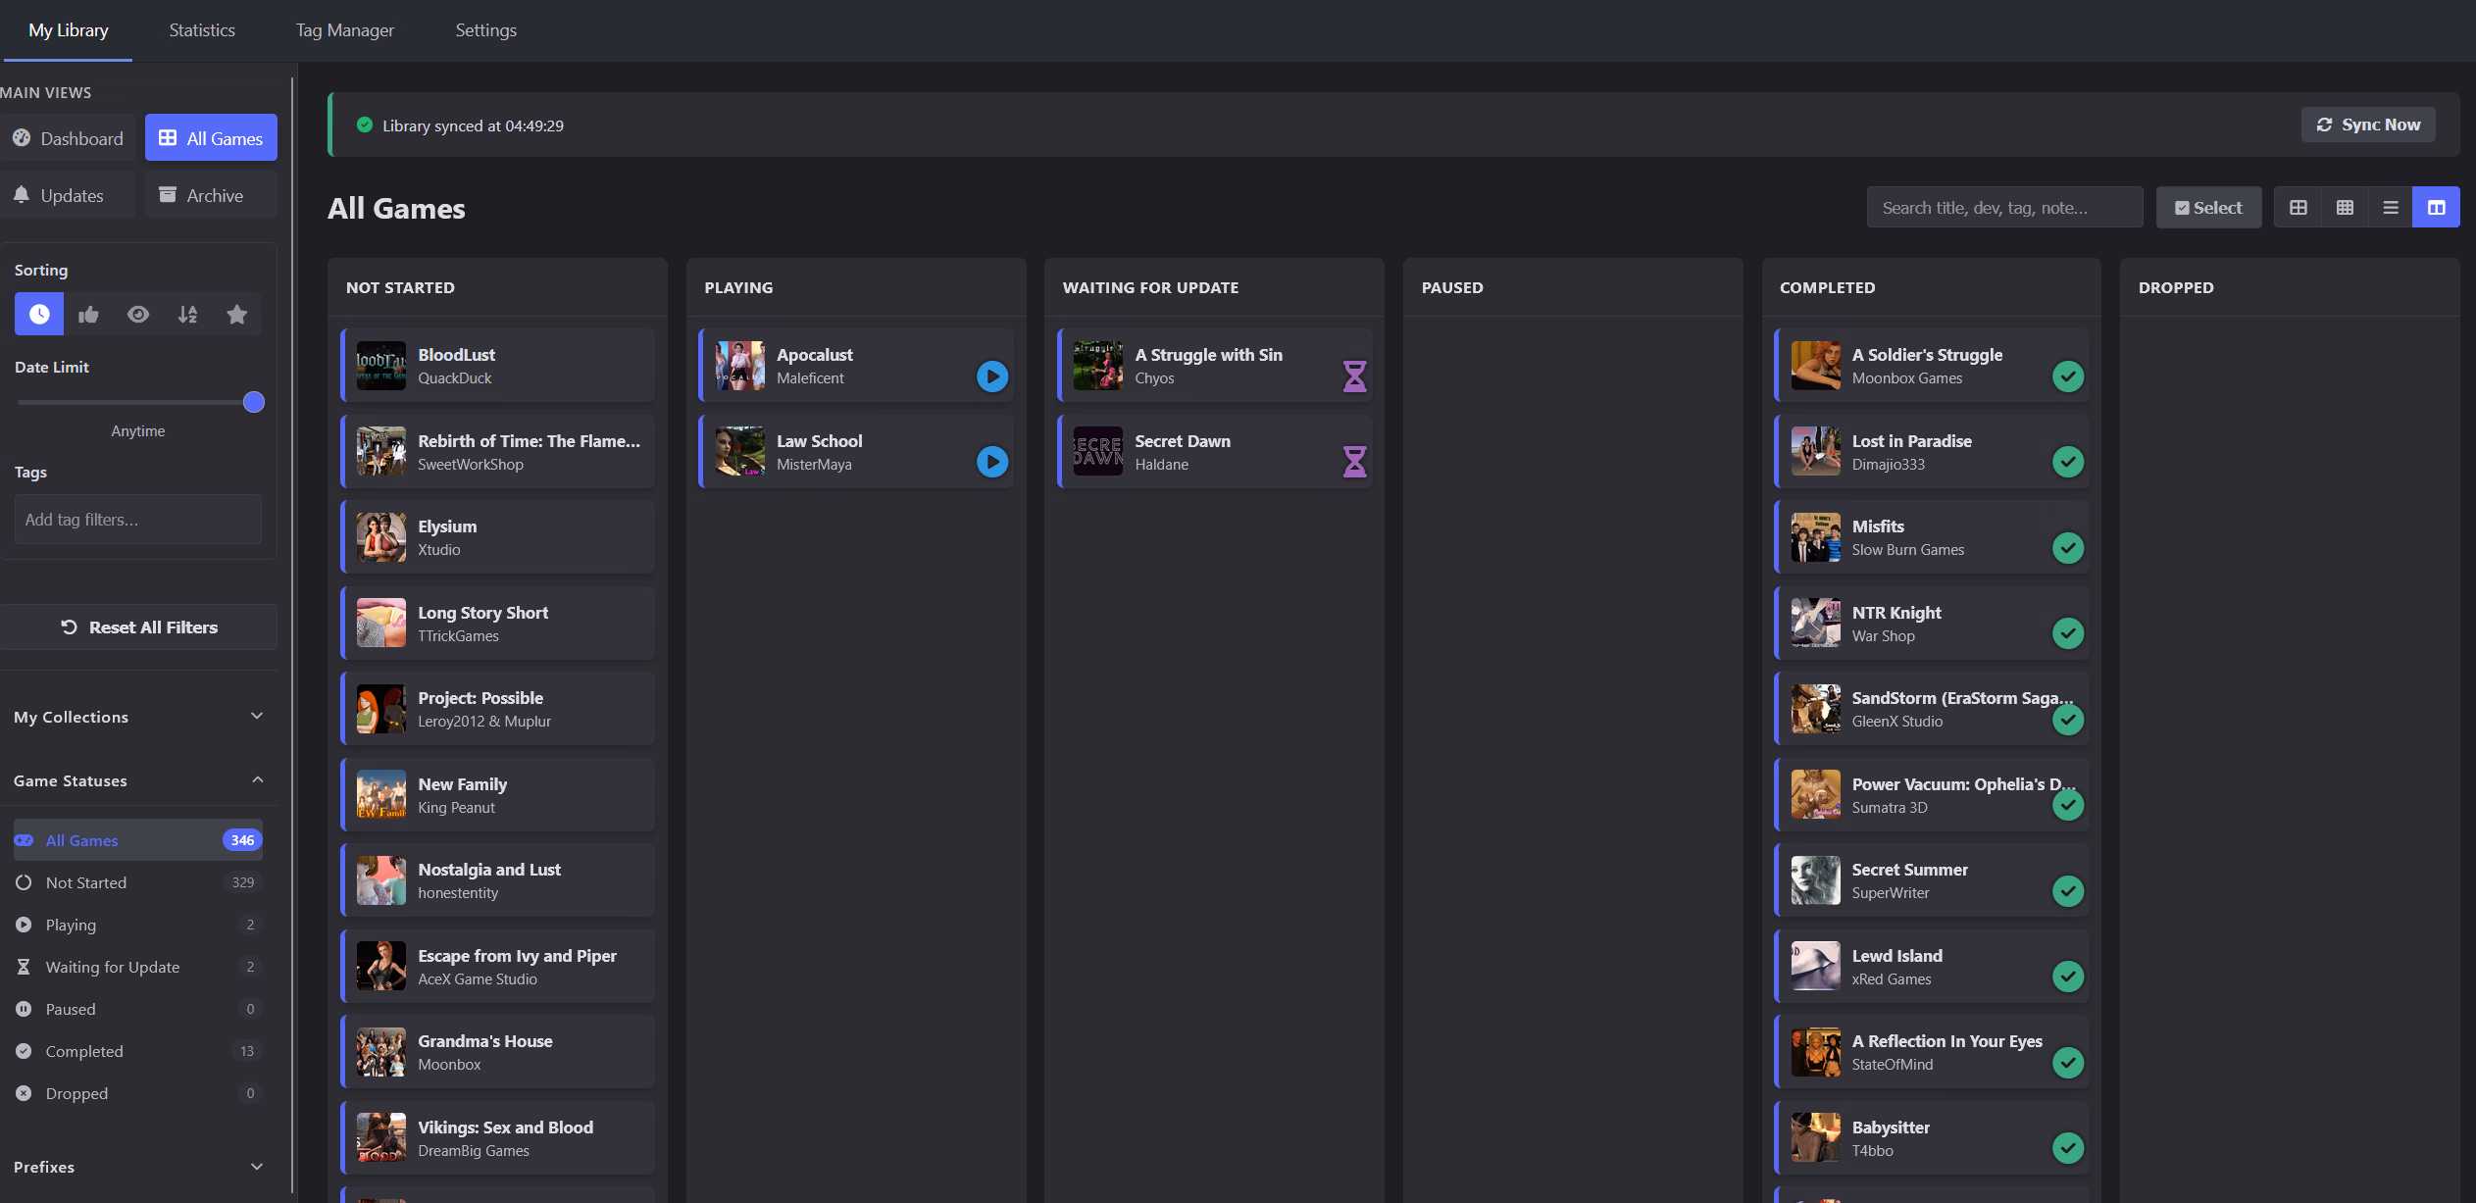2476x1203 pixels.
Task: Click checkmark icon on Secret Summer
Action: point(2068,891)
